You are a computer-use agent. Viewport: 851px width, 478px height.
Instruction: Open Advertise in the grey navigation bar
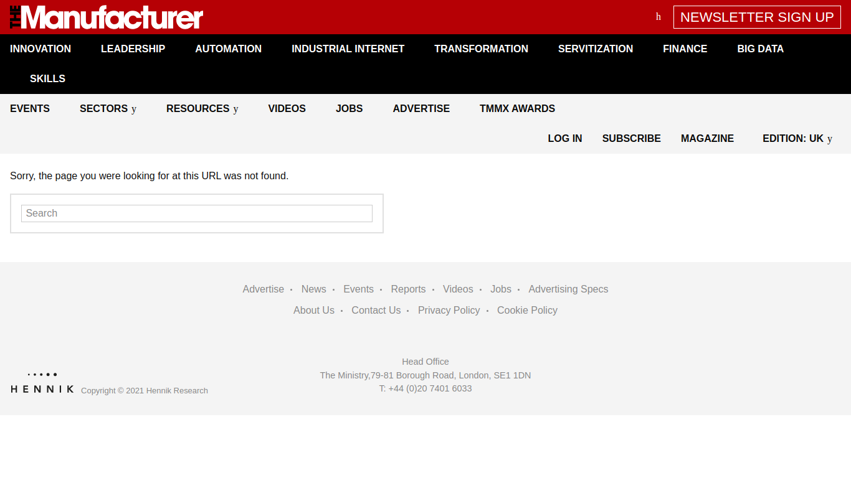pos(421,108)
